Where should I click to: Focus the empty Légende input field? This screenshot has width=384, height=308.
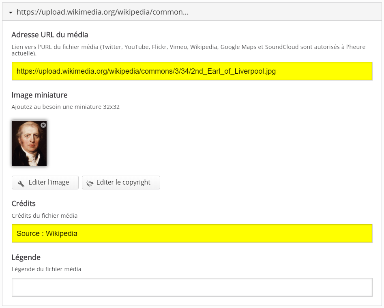[192, 287]
